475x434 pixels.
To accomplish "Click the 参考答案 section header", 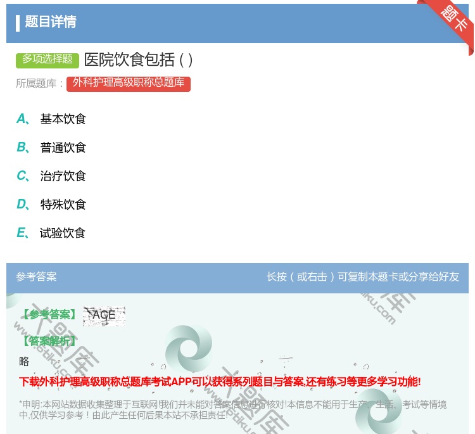I will click(x=36, y=277).
